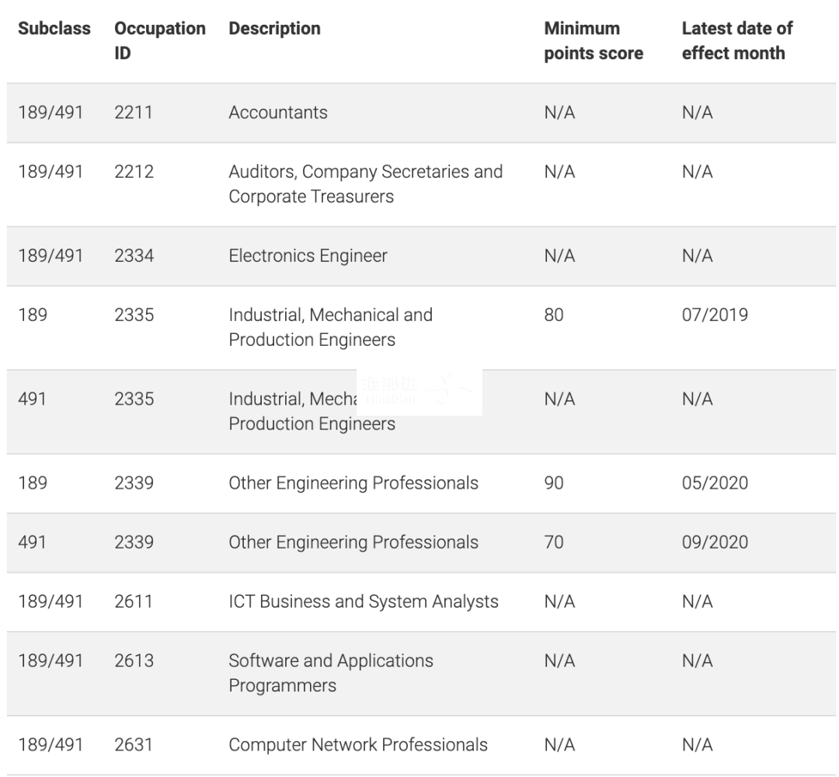Select occupation ID 2613 cell
This screenshot has width=839, height=777.
134,661
